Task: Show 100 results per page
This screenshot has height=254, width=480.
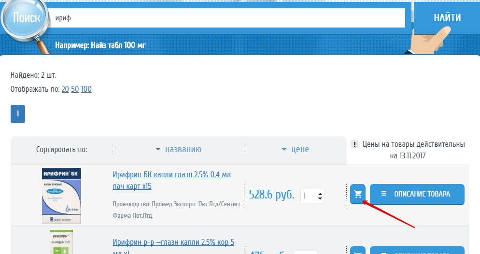Action: pos(86,89)
